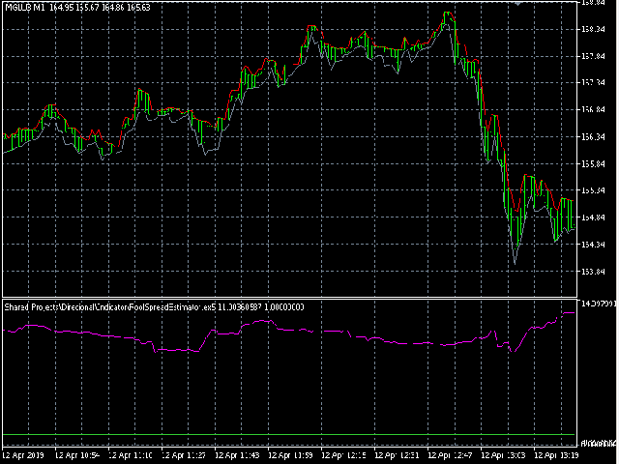The image size is (619, 464).
Task: Click the 12 Apr 2019 date label
Action: tap(23, 455)
